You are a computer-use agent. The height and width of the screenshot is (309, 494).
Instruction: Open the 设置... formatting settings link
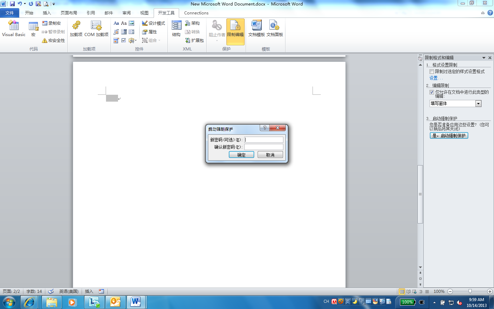(436, 78)
